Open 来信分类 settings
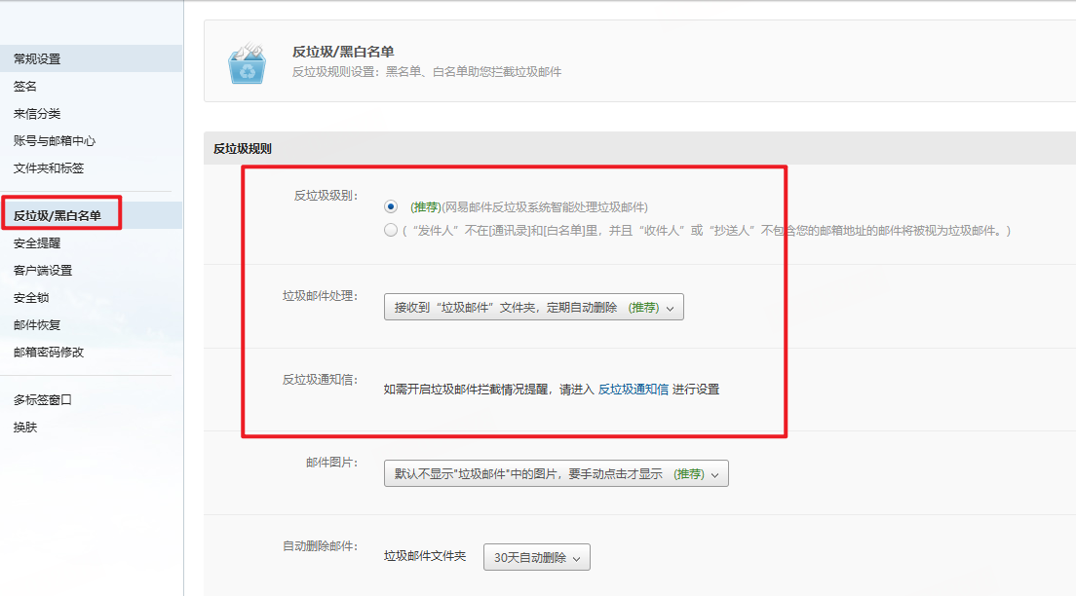The width and height of the screenshot is (1076, 596). click(x=37, y=114)
